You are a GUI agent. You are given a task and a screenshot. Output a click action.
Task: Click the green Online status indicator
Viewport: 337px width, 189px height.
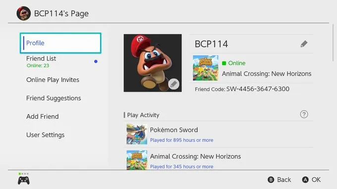(x=224, y=63)
